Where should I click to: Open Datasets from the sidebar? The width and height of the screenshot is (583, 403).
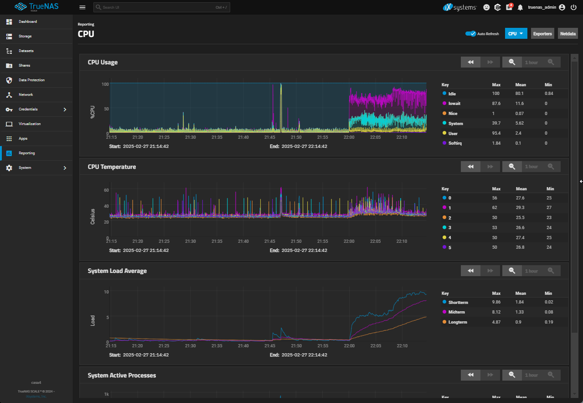coord(26,51)
